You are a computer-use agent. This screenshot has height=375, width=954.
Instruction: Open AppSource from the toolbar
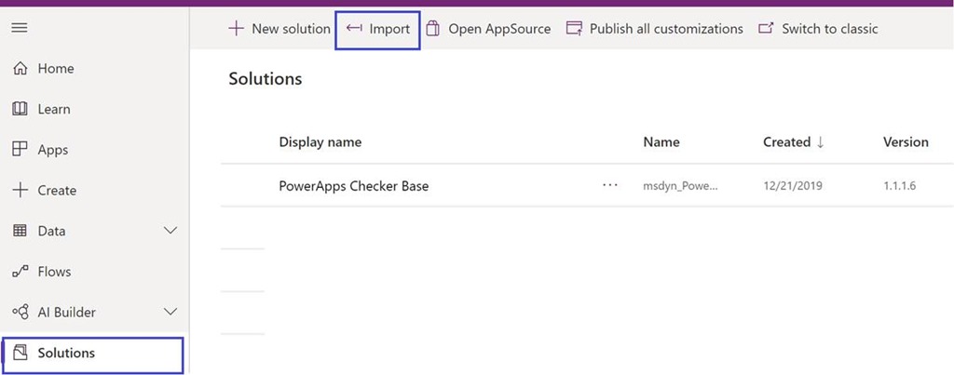(488, 29)
